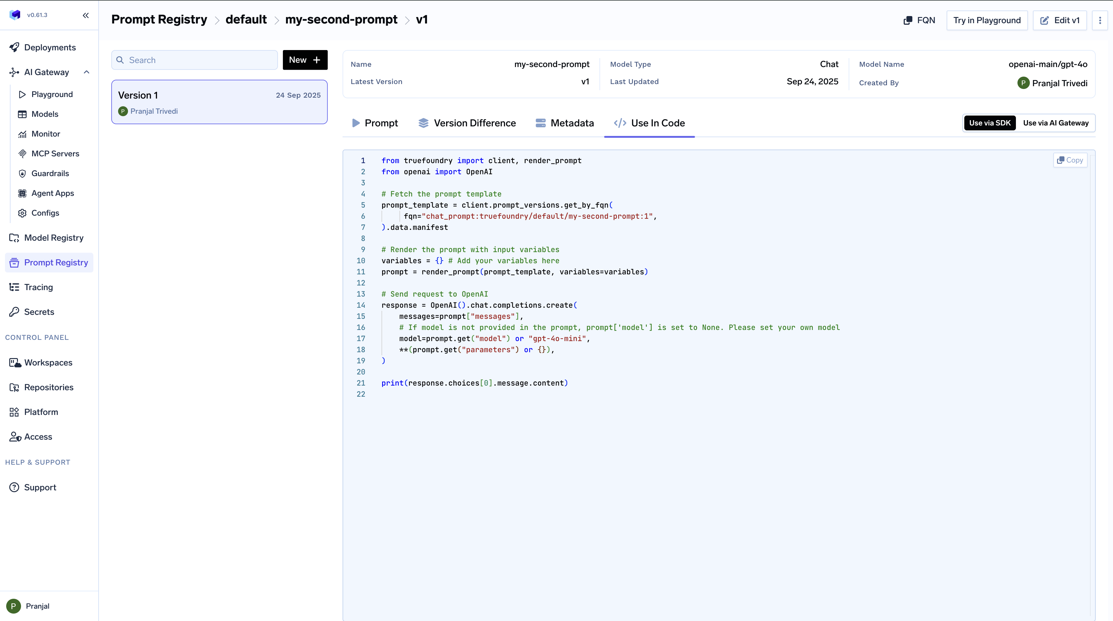
Task: Switch to Use via AI Gateway
Action: 1055,123
